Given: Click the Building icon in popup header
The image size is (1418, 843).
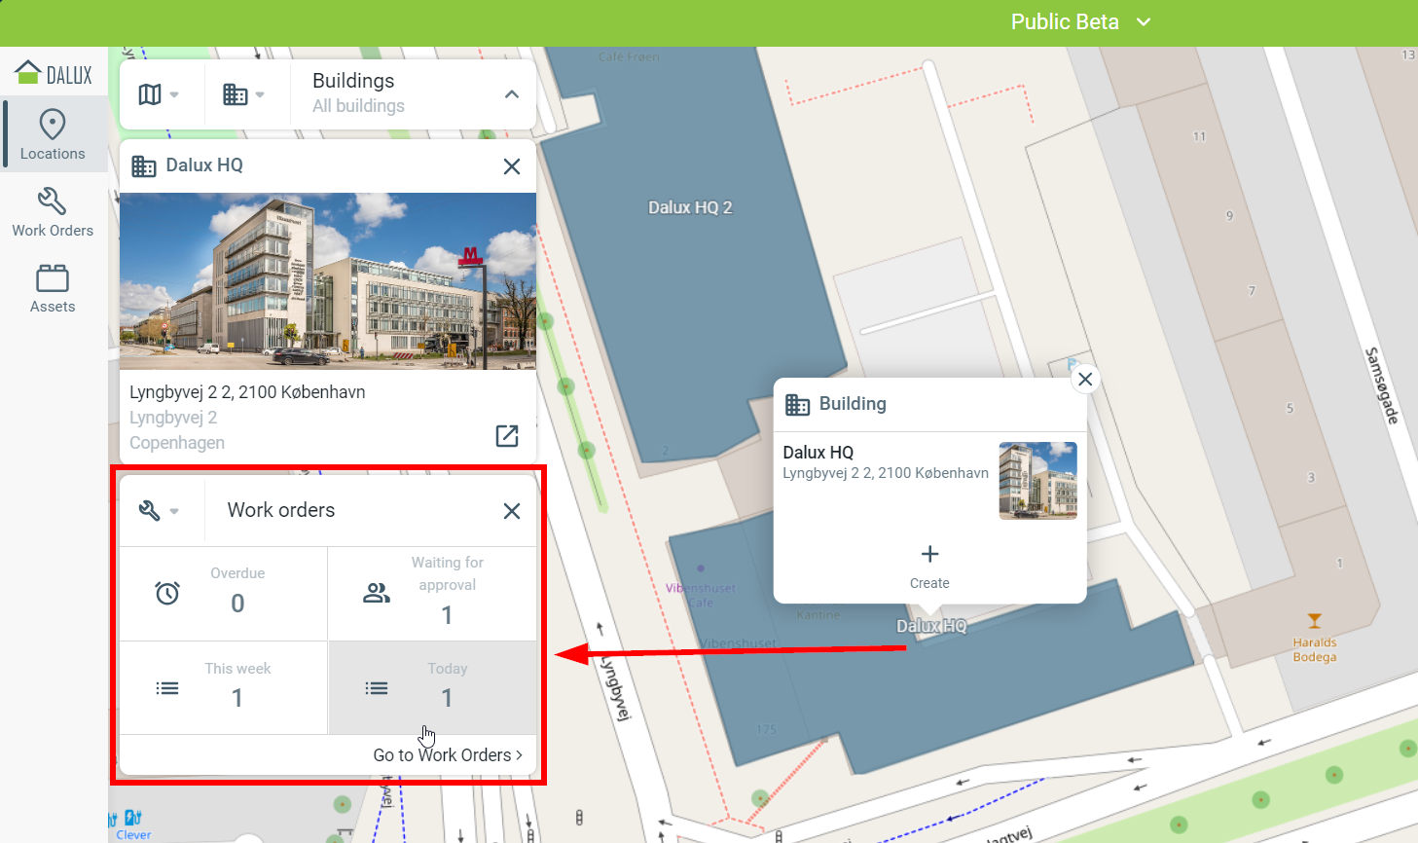Looking at the screenshot, I should tap(797, 404).
